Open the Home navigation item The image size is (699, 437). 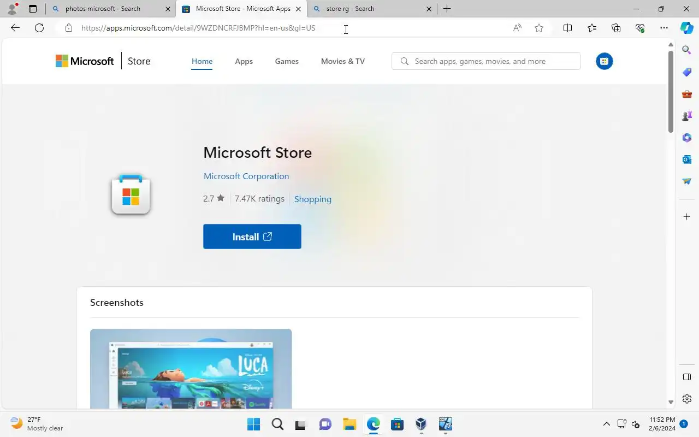point(202,61)
